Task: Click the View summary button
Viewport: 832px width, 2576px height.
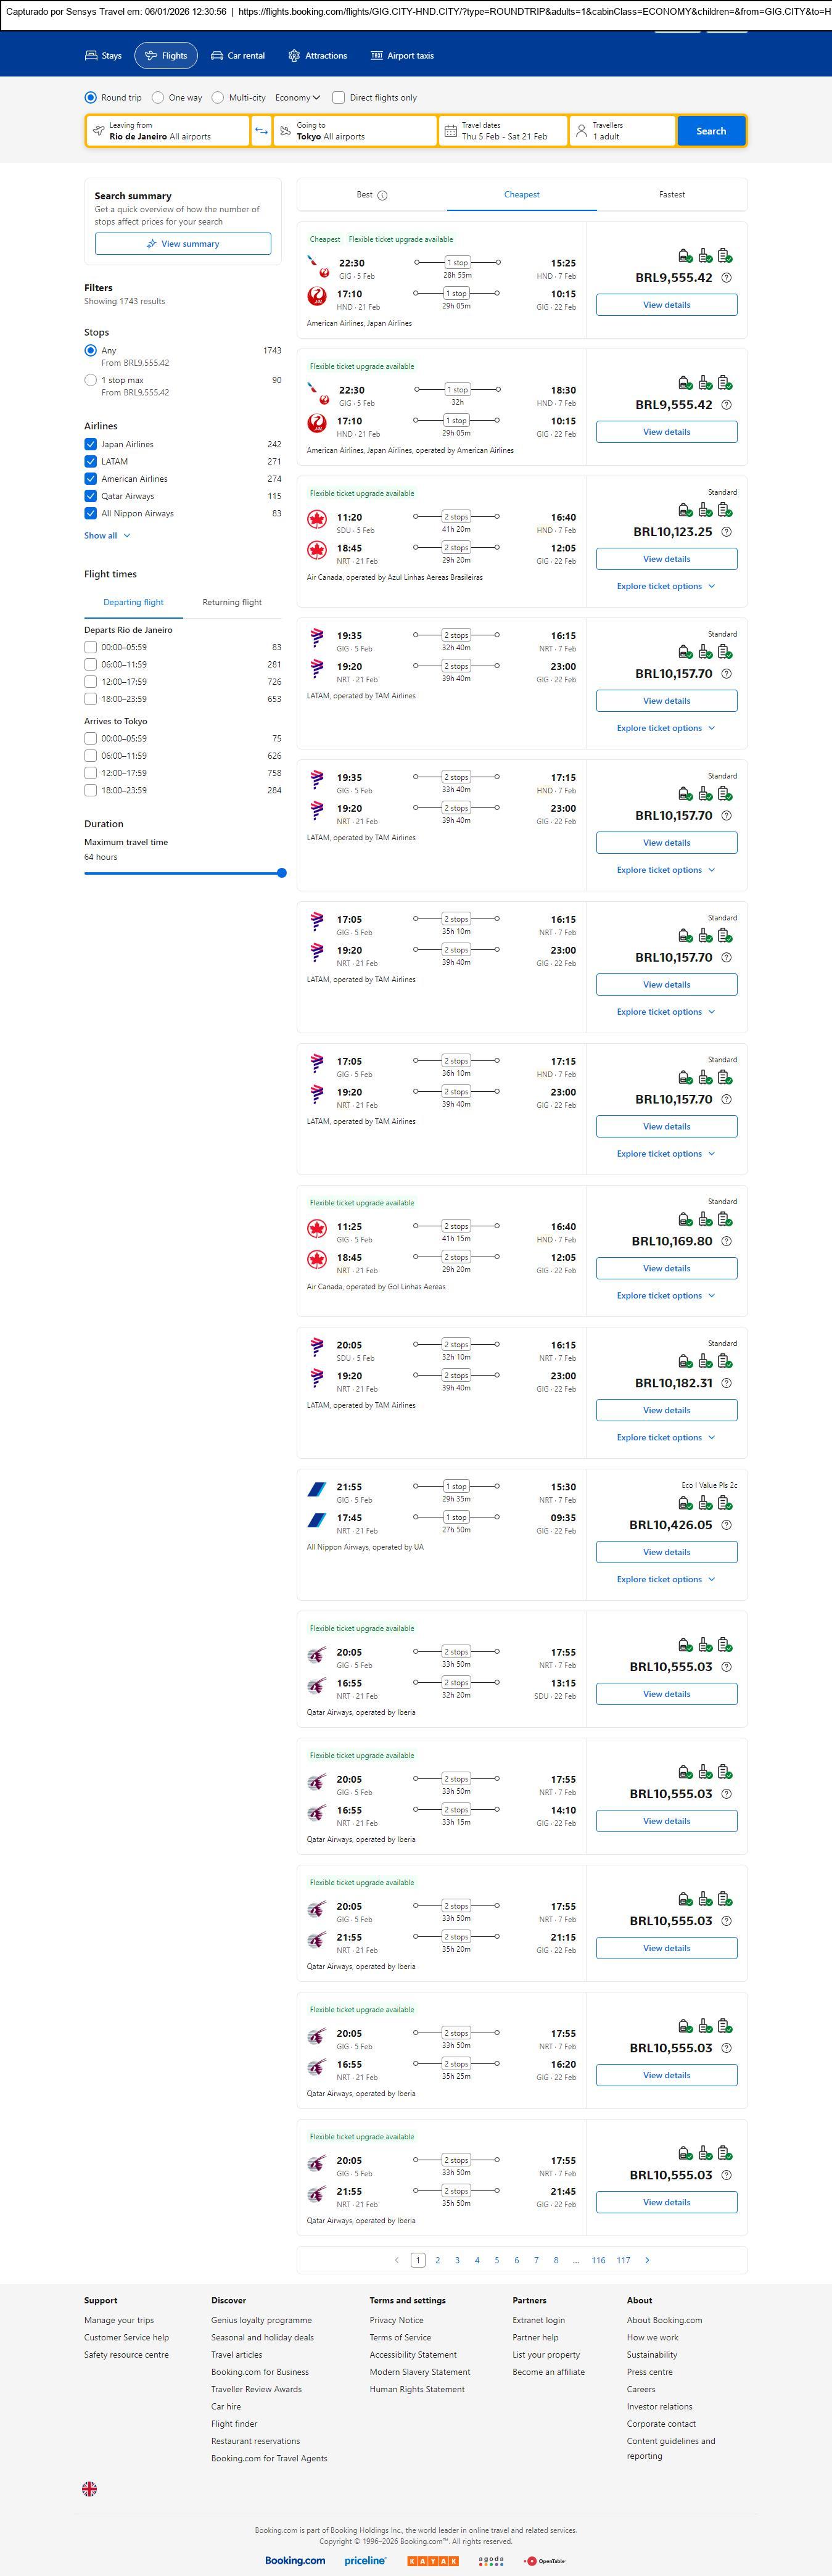Action: click(183, 244)
